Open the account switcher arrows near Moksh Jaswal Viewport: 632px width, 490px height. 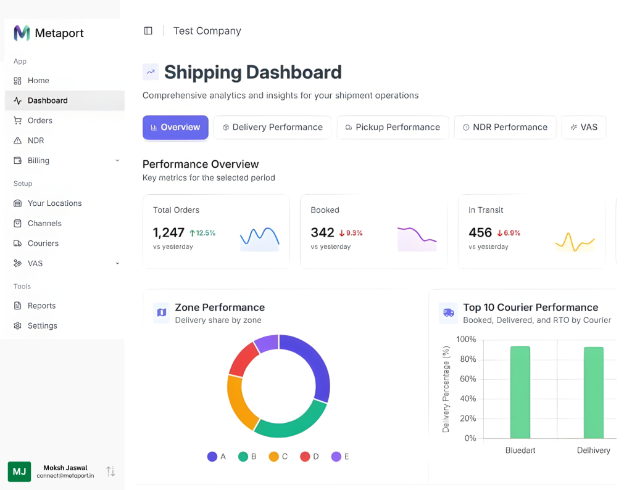(x=110, y=472)
